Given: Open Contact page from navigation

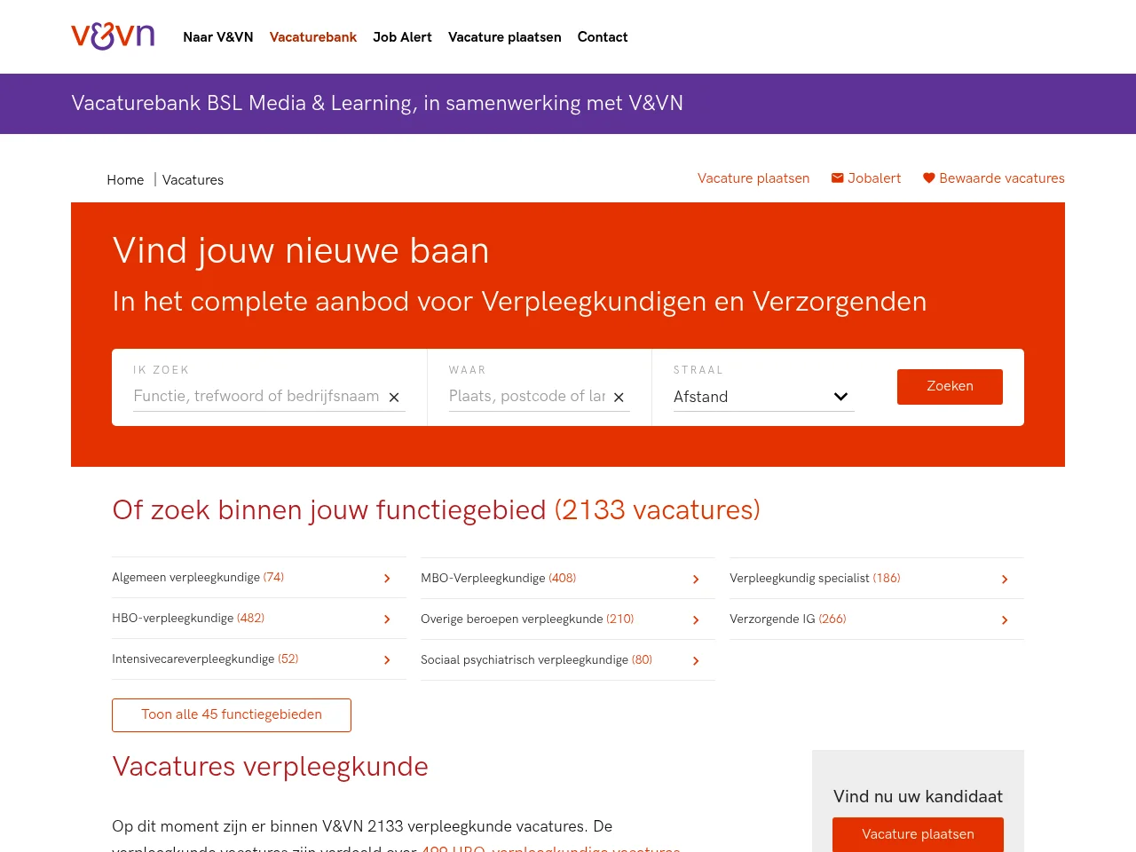Looking at the screenshot, I should pyautogui.click(x=603, y=37).
